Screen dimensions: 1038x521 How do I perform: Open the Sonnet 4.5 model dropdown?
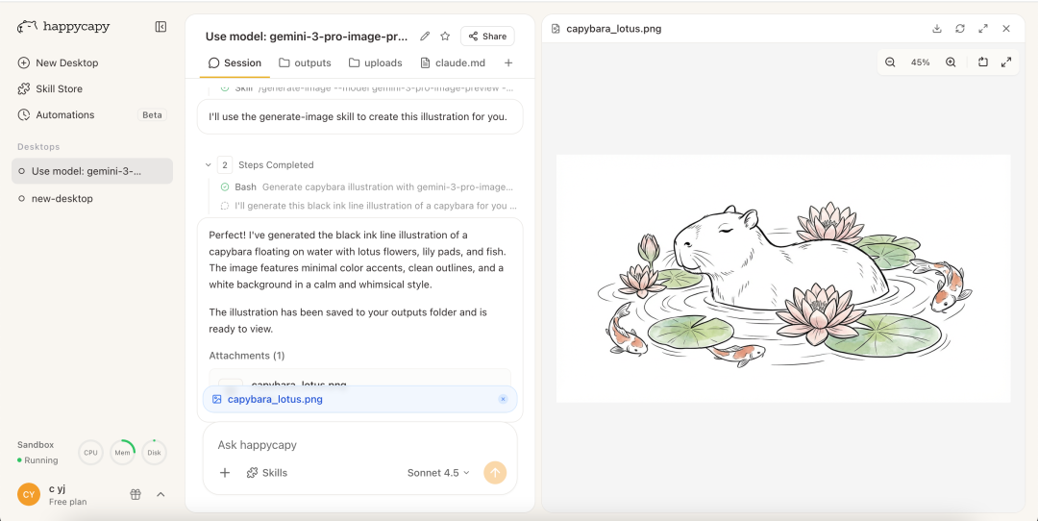(x=438, y=473)
